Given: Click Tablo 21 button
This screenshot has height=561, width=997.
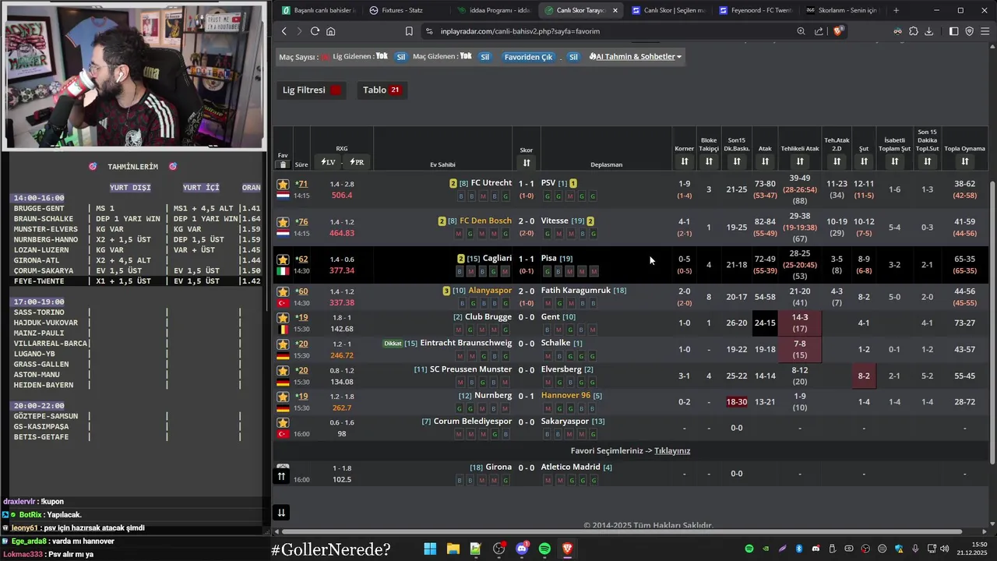Looking at the screenshot, I should click(x=382, y=90).
